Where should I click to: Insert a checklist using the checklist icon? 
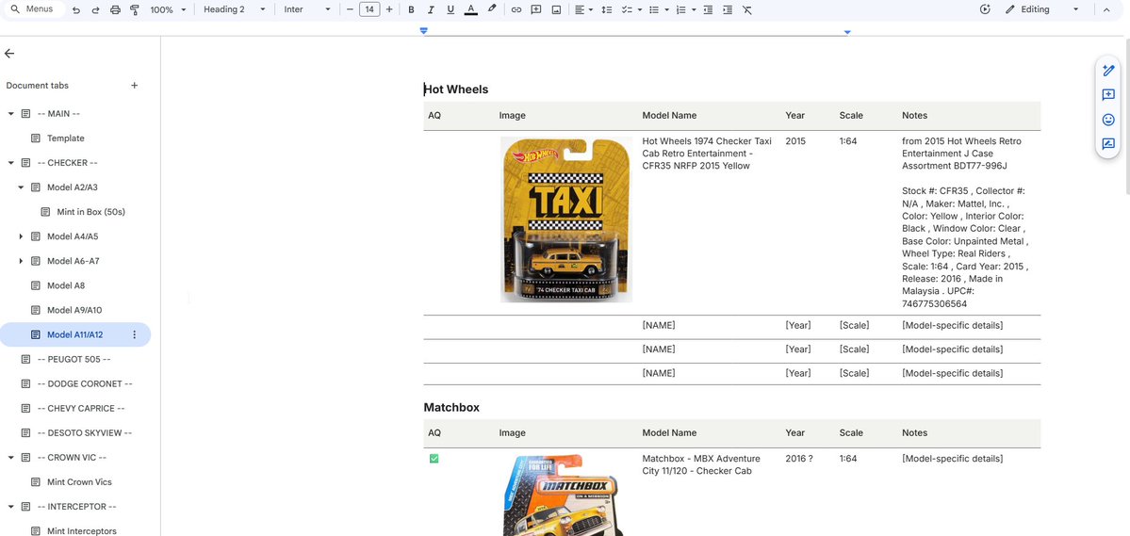pyautogui.click(x=626, y=10)
